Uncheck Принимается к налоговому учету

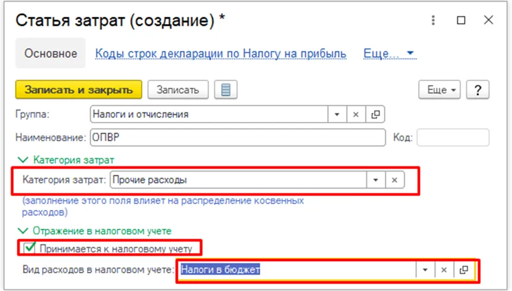tap(29, 248)
